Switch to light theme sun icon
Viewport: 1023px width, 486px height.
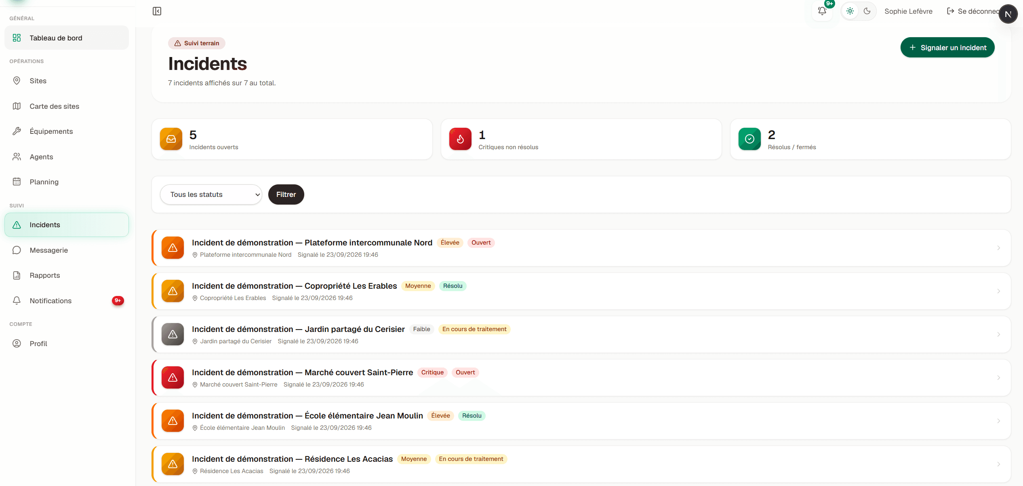[850, 11]
